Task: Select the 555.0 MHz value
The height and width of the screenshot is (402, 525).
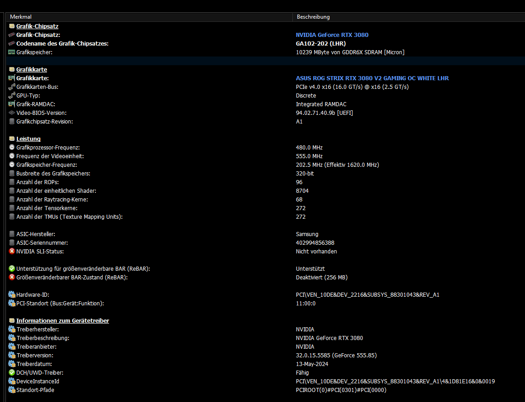Action: 309,156
